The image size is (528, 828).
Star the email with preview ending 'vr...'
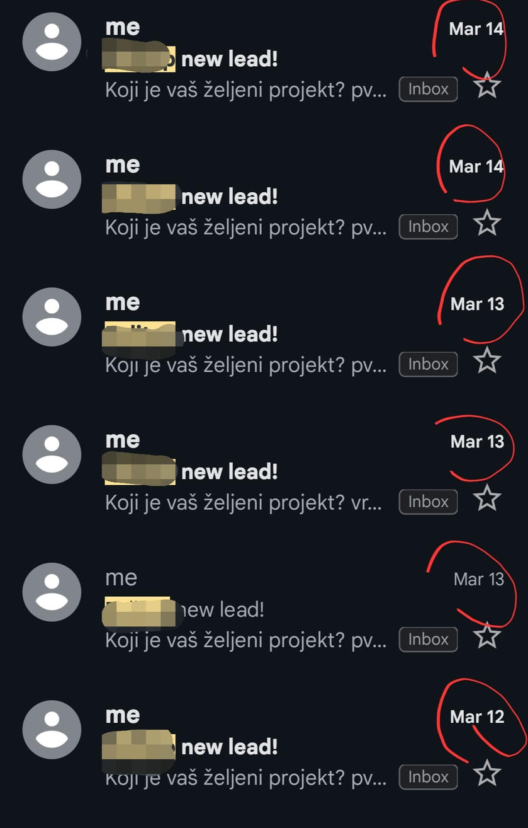tap(487, 498)
